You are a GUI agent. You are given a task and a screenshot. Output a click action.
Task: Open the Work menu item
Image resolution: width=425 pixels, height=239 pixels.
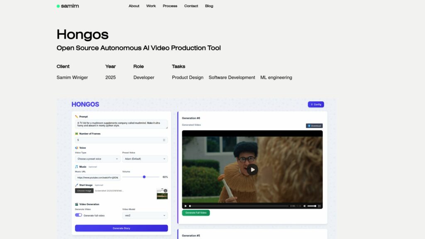[x=151, y=6]
